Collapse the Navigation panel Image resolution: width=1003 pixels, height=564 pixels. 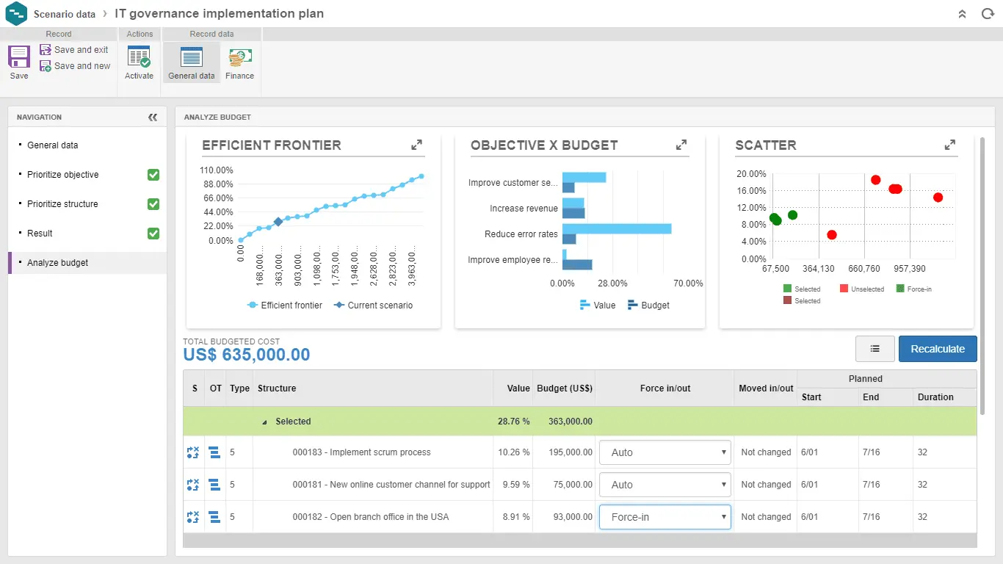click(x=153, y=117)
